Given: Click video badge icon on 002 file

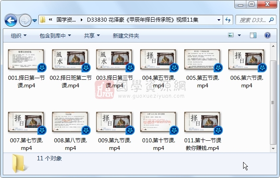Looking at the screenshot, I should [86, 68].
